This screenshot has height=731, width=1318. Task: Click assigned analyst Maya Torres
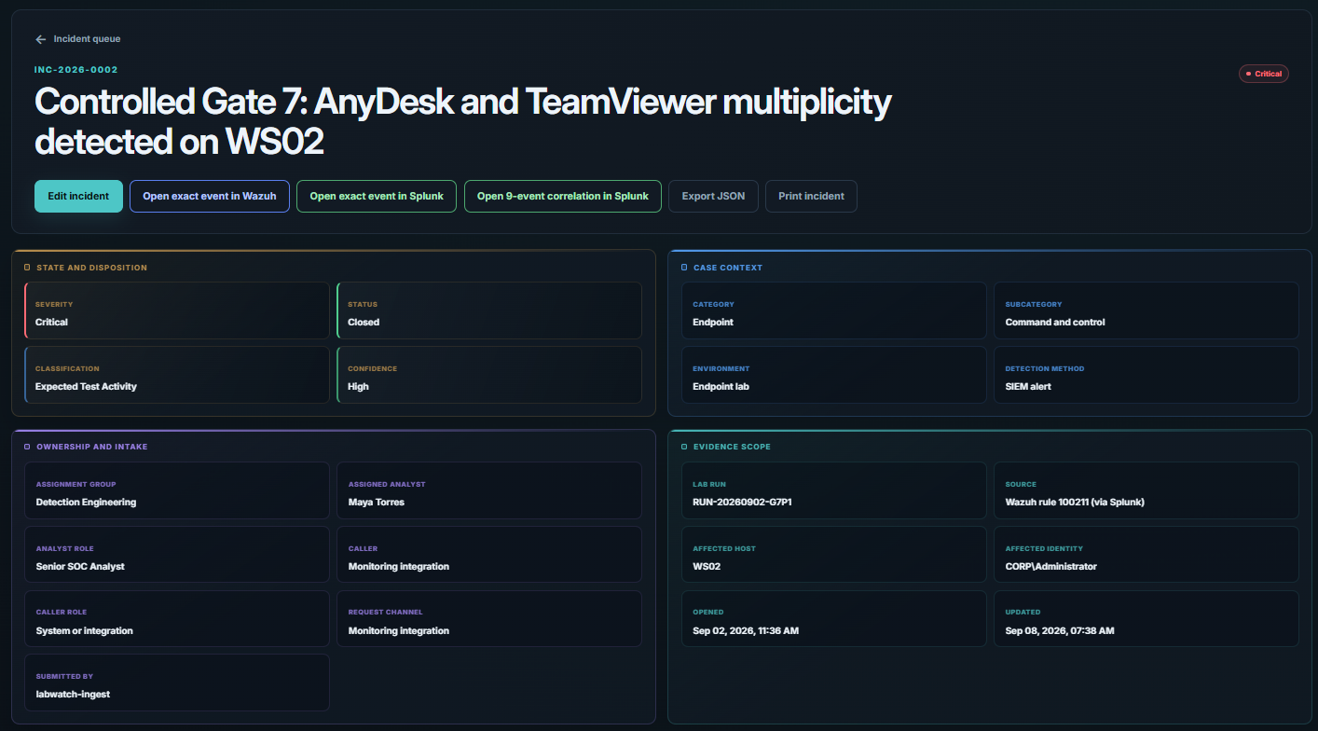point(377,502)
